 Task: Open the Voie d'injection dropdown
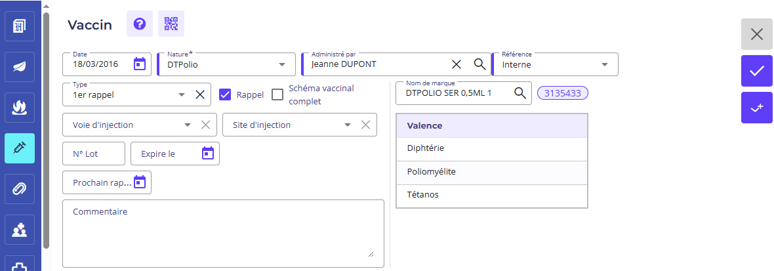pyautogui.click(x=188, y=125)
